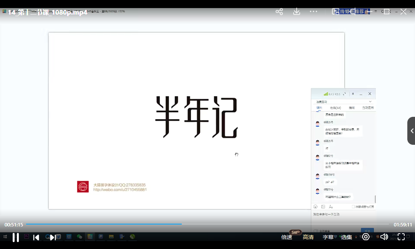Viewport: 415px width, 249px height.
Task: Open WeChat from the taskbar
Action: (x=80, y=237)
